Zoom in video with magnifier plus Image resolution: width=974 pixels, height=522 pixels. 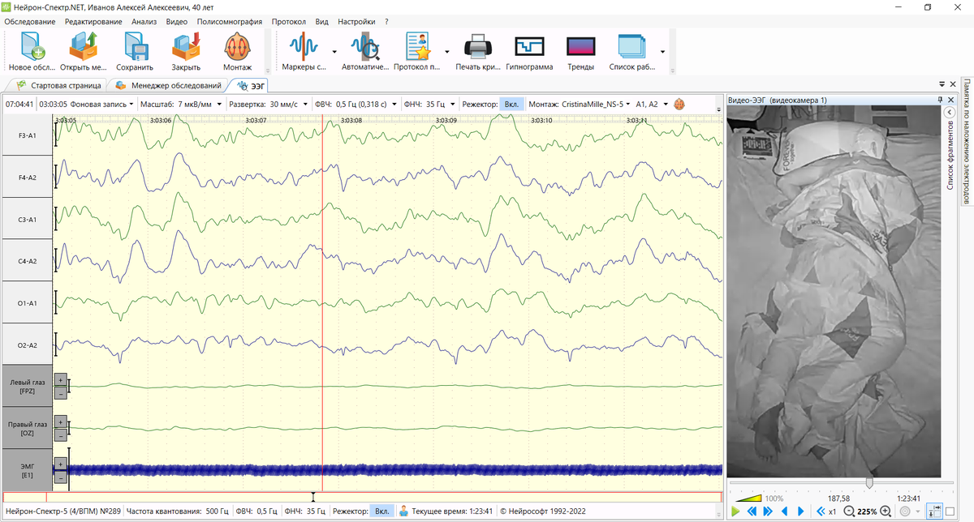click(x=886, y=511)
